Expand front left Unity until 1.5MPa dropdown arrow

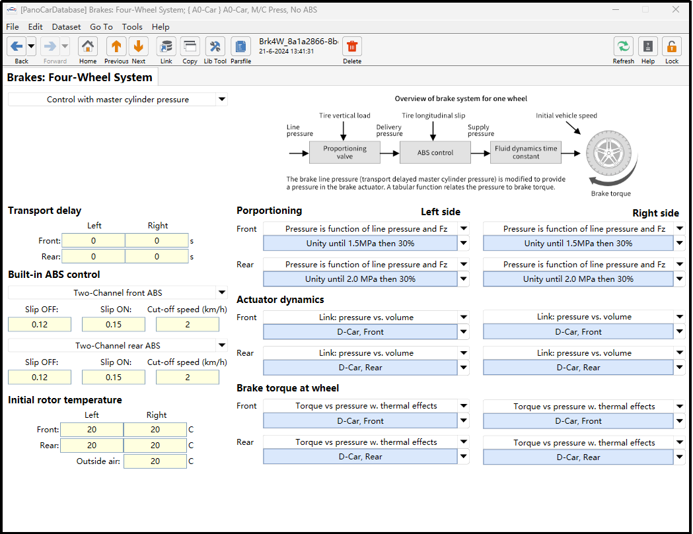[464, 243]
